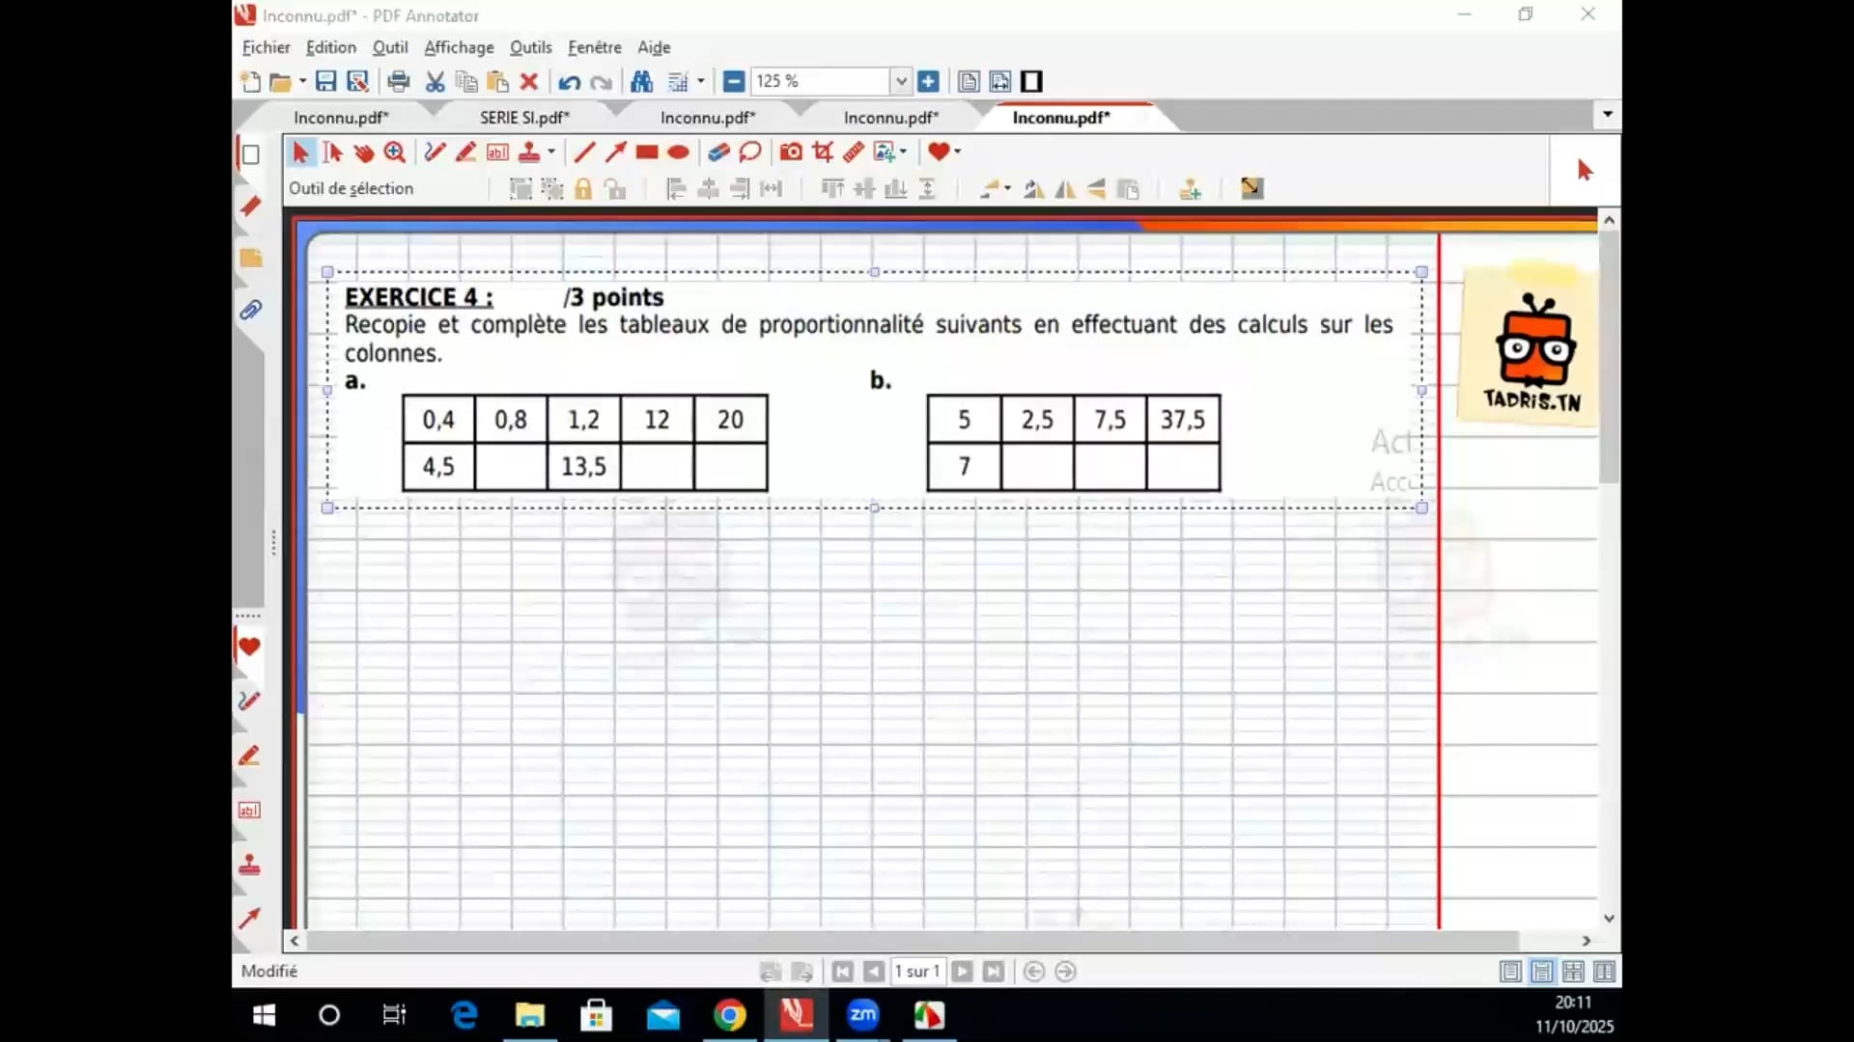Toggle the attachments paperclip sidebar panel
This screenshot has height=1042, width=1854.
coord(250,310)
